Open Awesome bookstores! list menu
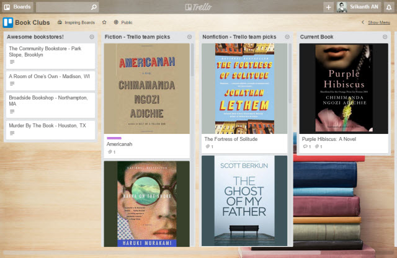The height and width of the screenshot is (258, 397). tap(92, 37)
